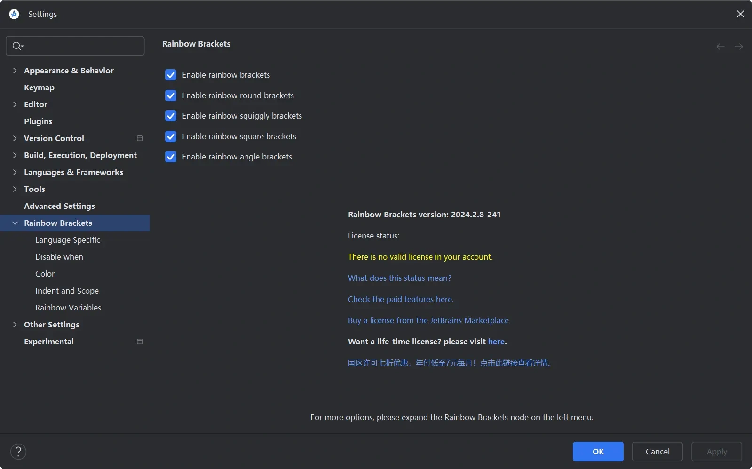Click the Android Studio logo icon
The image size is (752, 469).
point(14,14)
